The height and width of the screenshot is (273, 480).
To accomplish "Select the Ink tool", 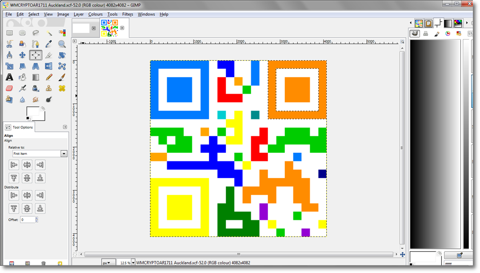I will pyautogui.click(x=36, y=88).
